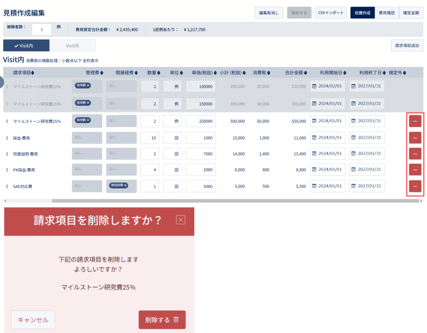Click minus button on 採血 費用 row
The width and height of the screenshot is (427, 333).
(415, 138)
